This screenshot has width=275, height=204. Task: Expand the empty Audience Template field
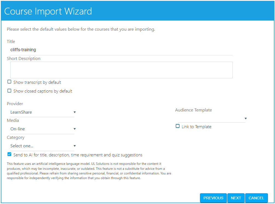pyautogui.click(x=211, y=119)
